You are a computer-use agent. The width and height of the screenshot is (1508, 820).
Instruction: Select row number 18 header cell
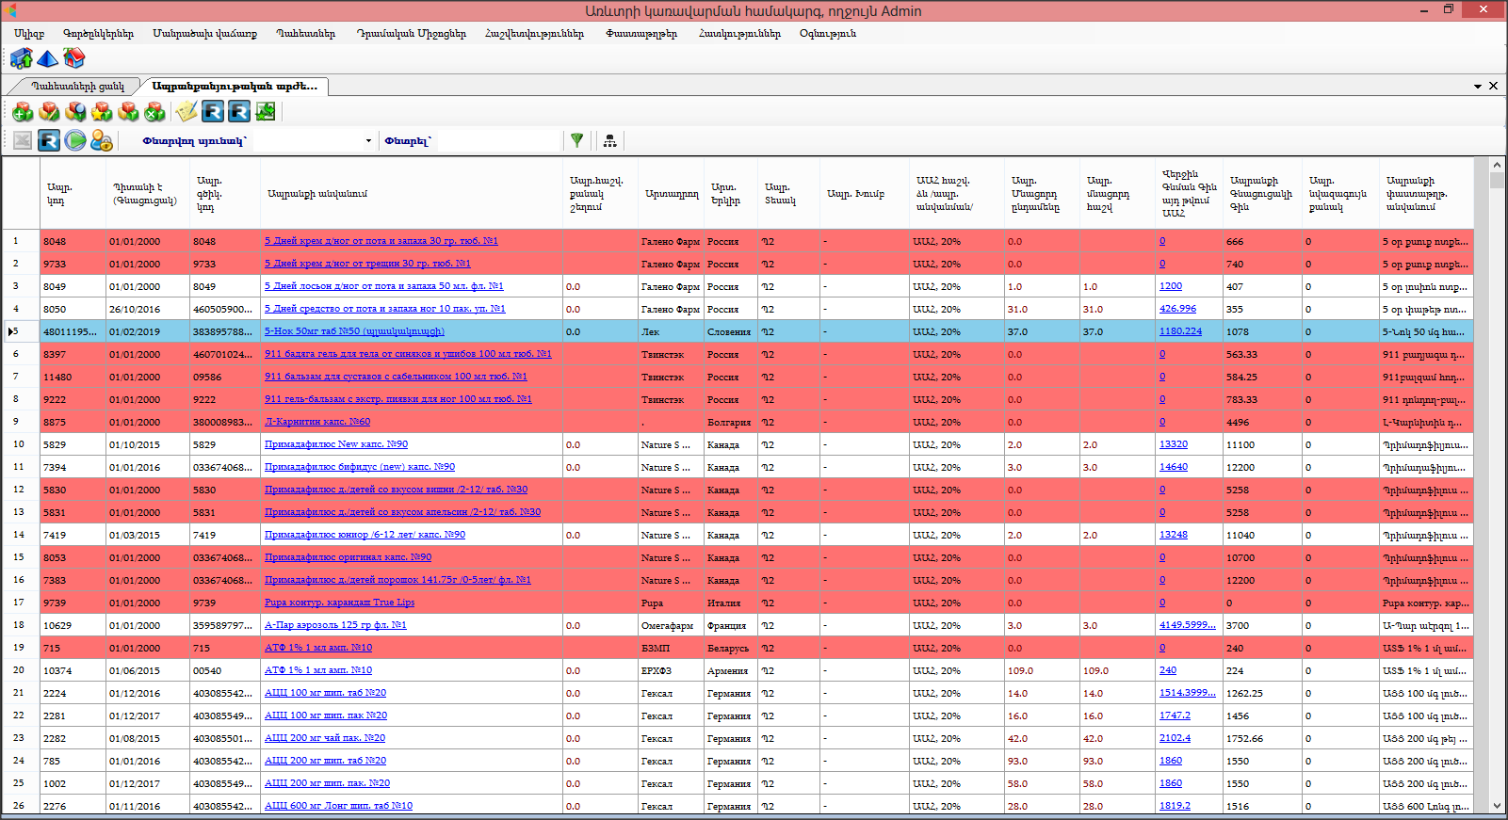[x=21, y=625]
